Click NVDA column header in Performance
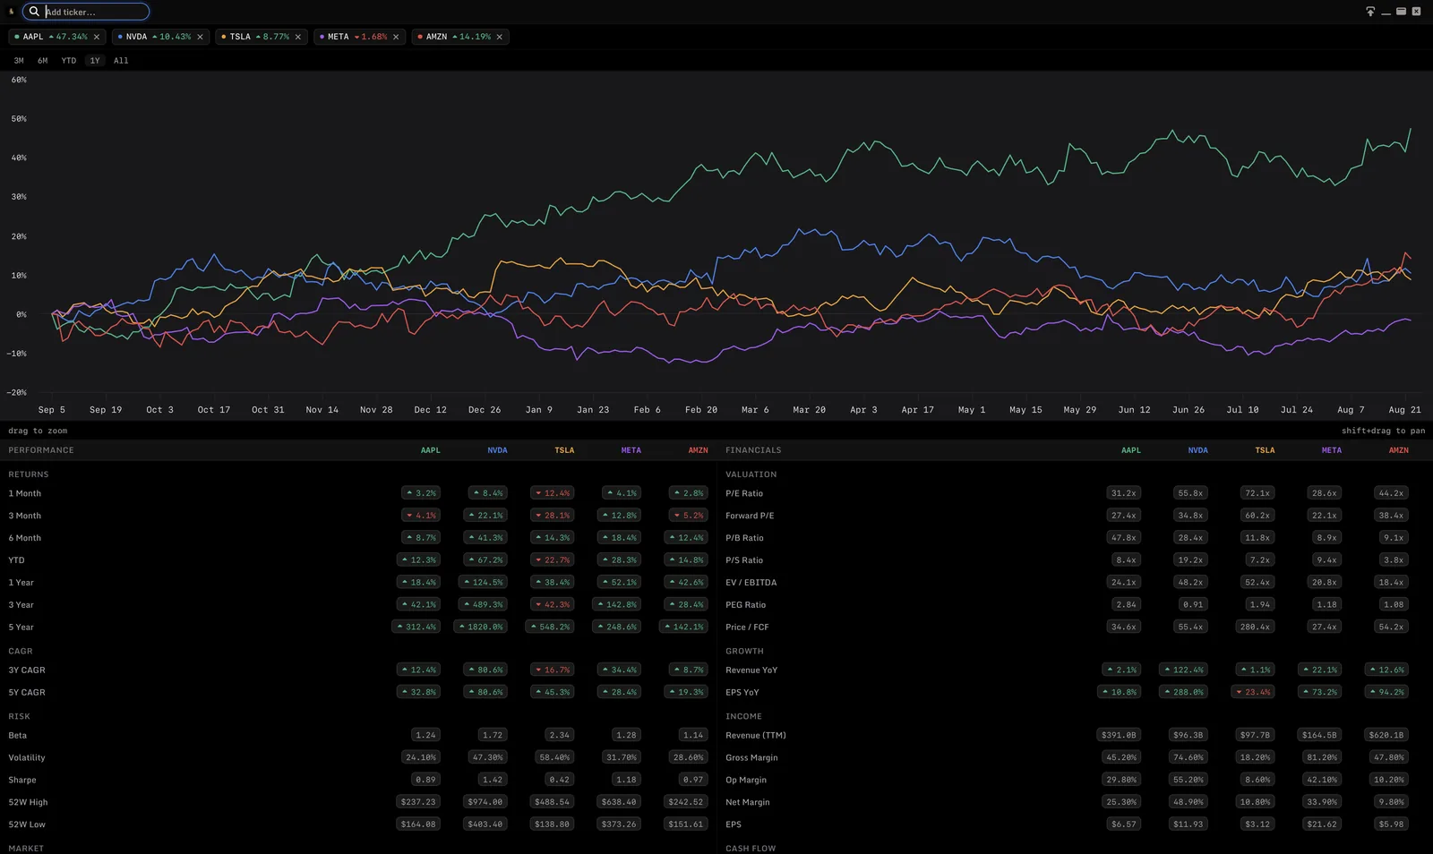The height and width of the screenshot is (854, 1433). [497, 450]
